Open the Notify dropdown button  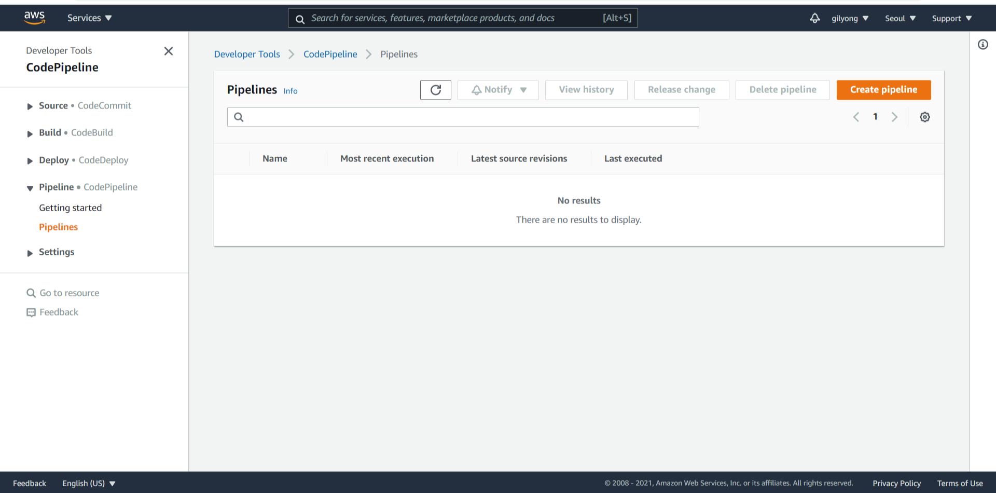(x=498, y=90)
